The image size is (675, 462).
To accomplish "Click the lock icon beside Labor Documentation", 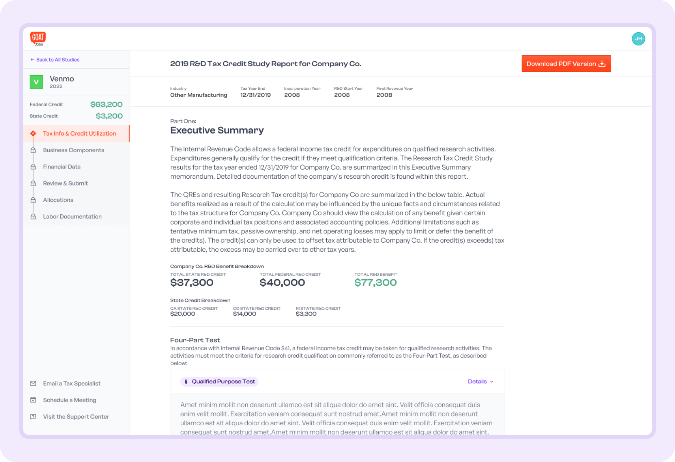I will pyautogui.click(x=33, y=217).
